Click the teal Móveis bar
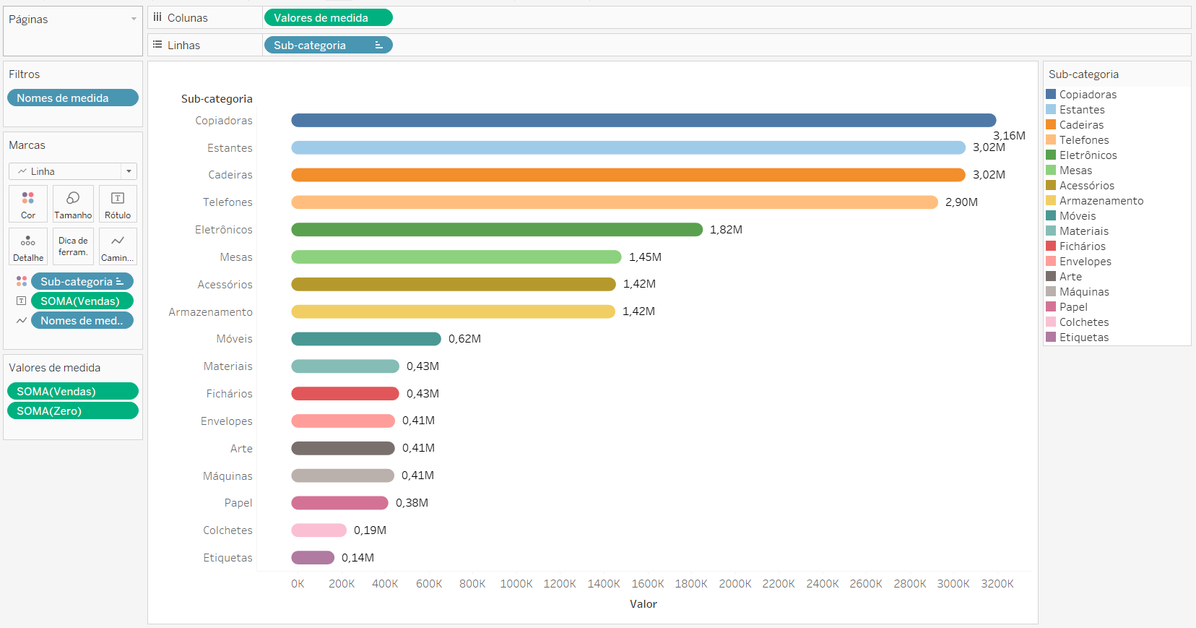 pos(366,339)
